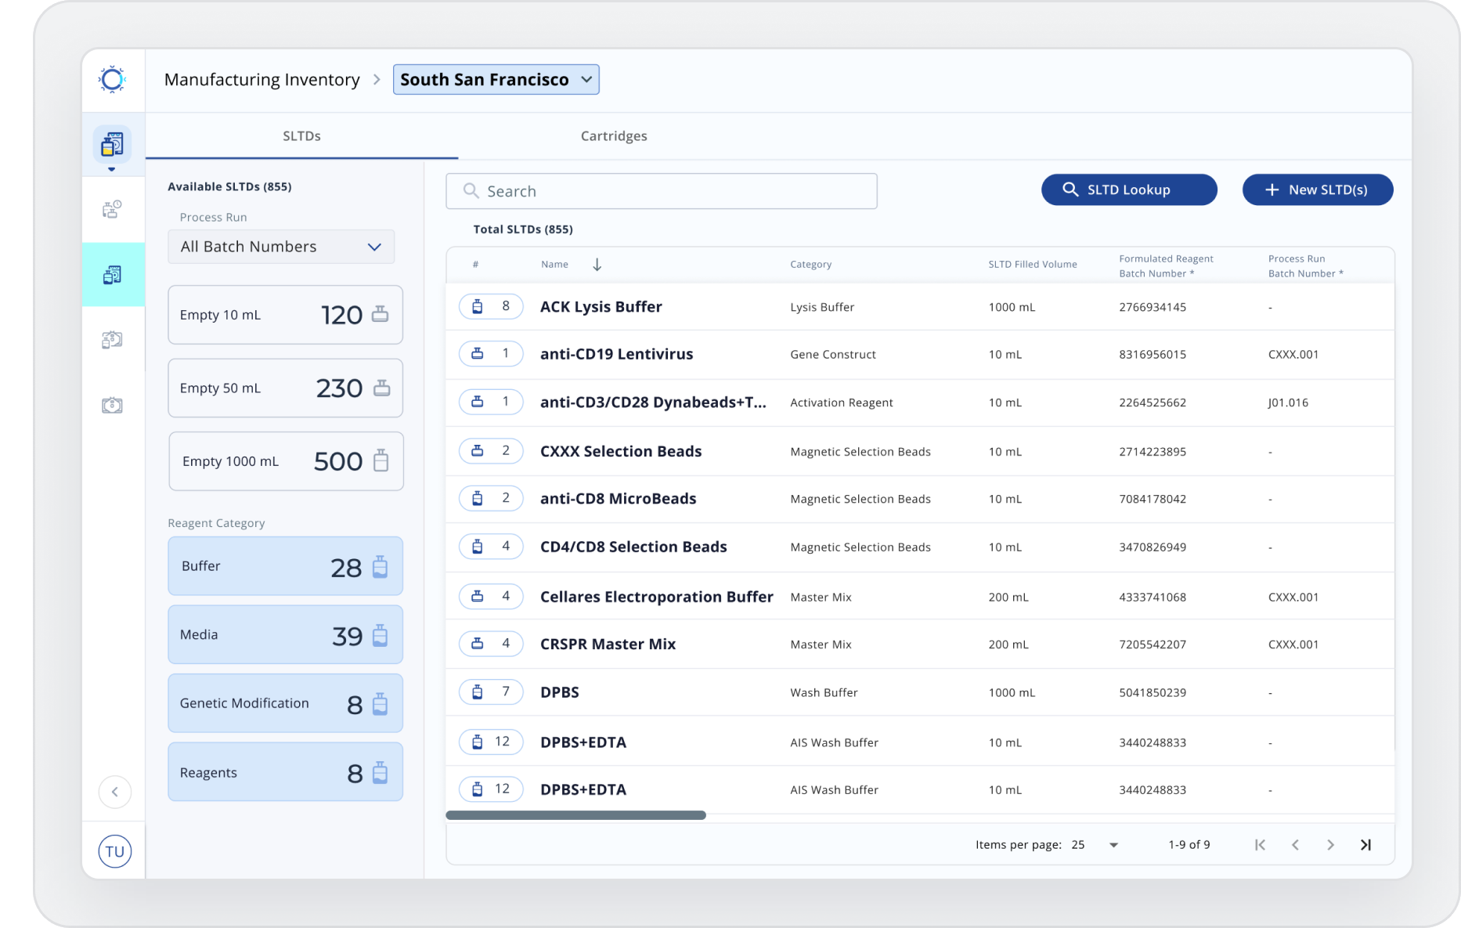This screenshot has height=928, width=1461.
Task: Switch to Cartridges tab
Action: click(x=614, y=136)
